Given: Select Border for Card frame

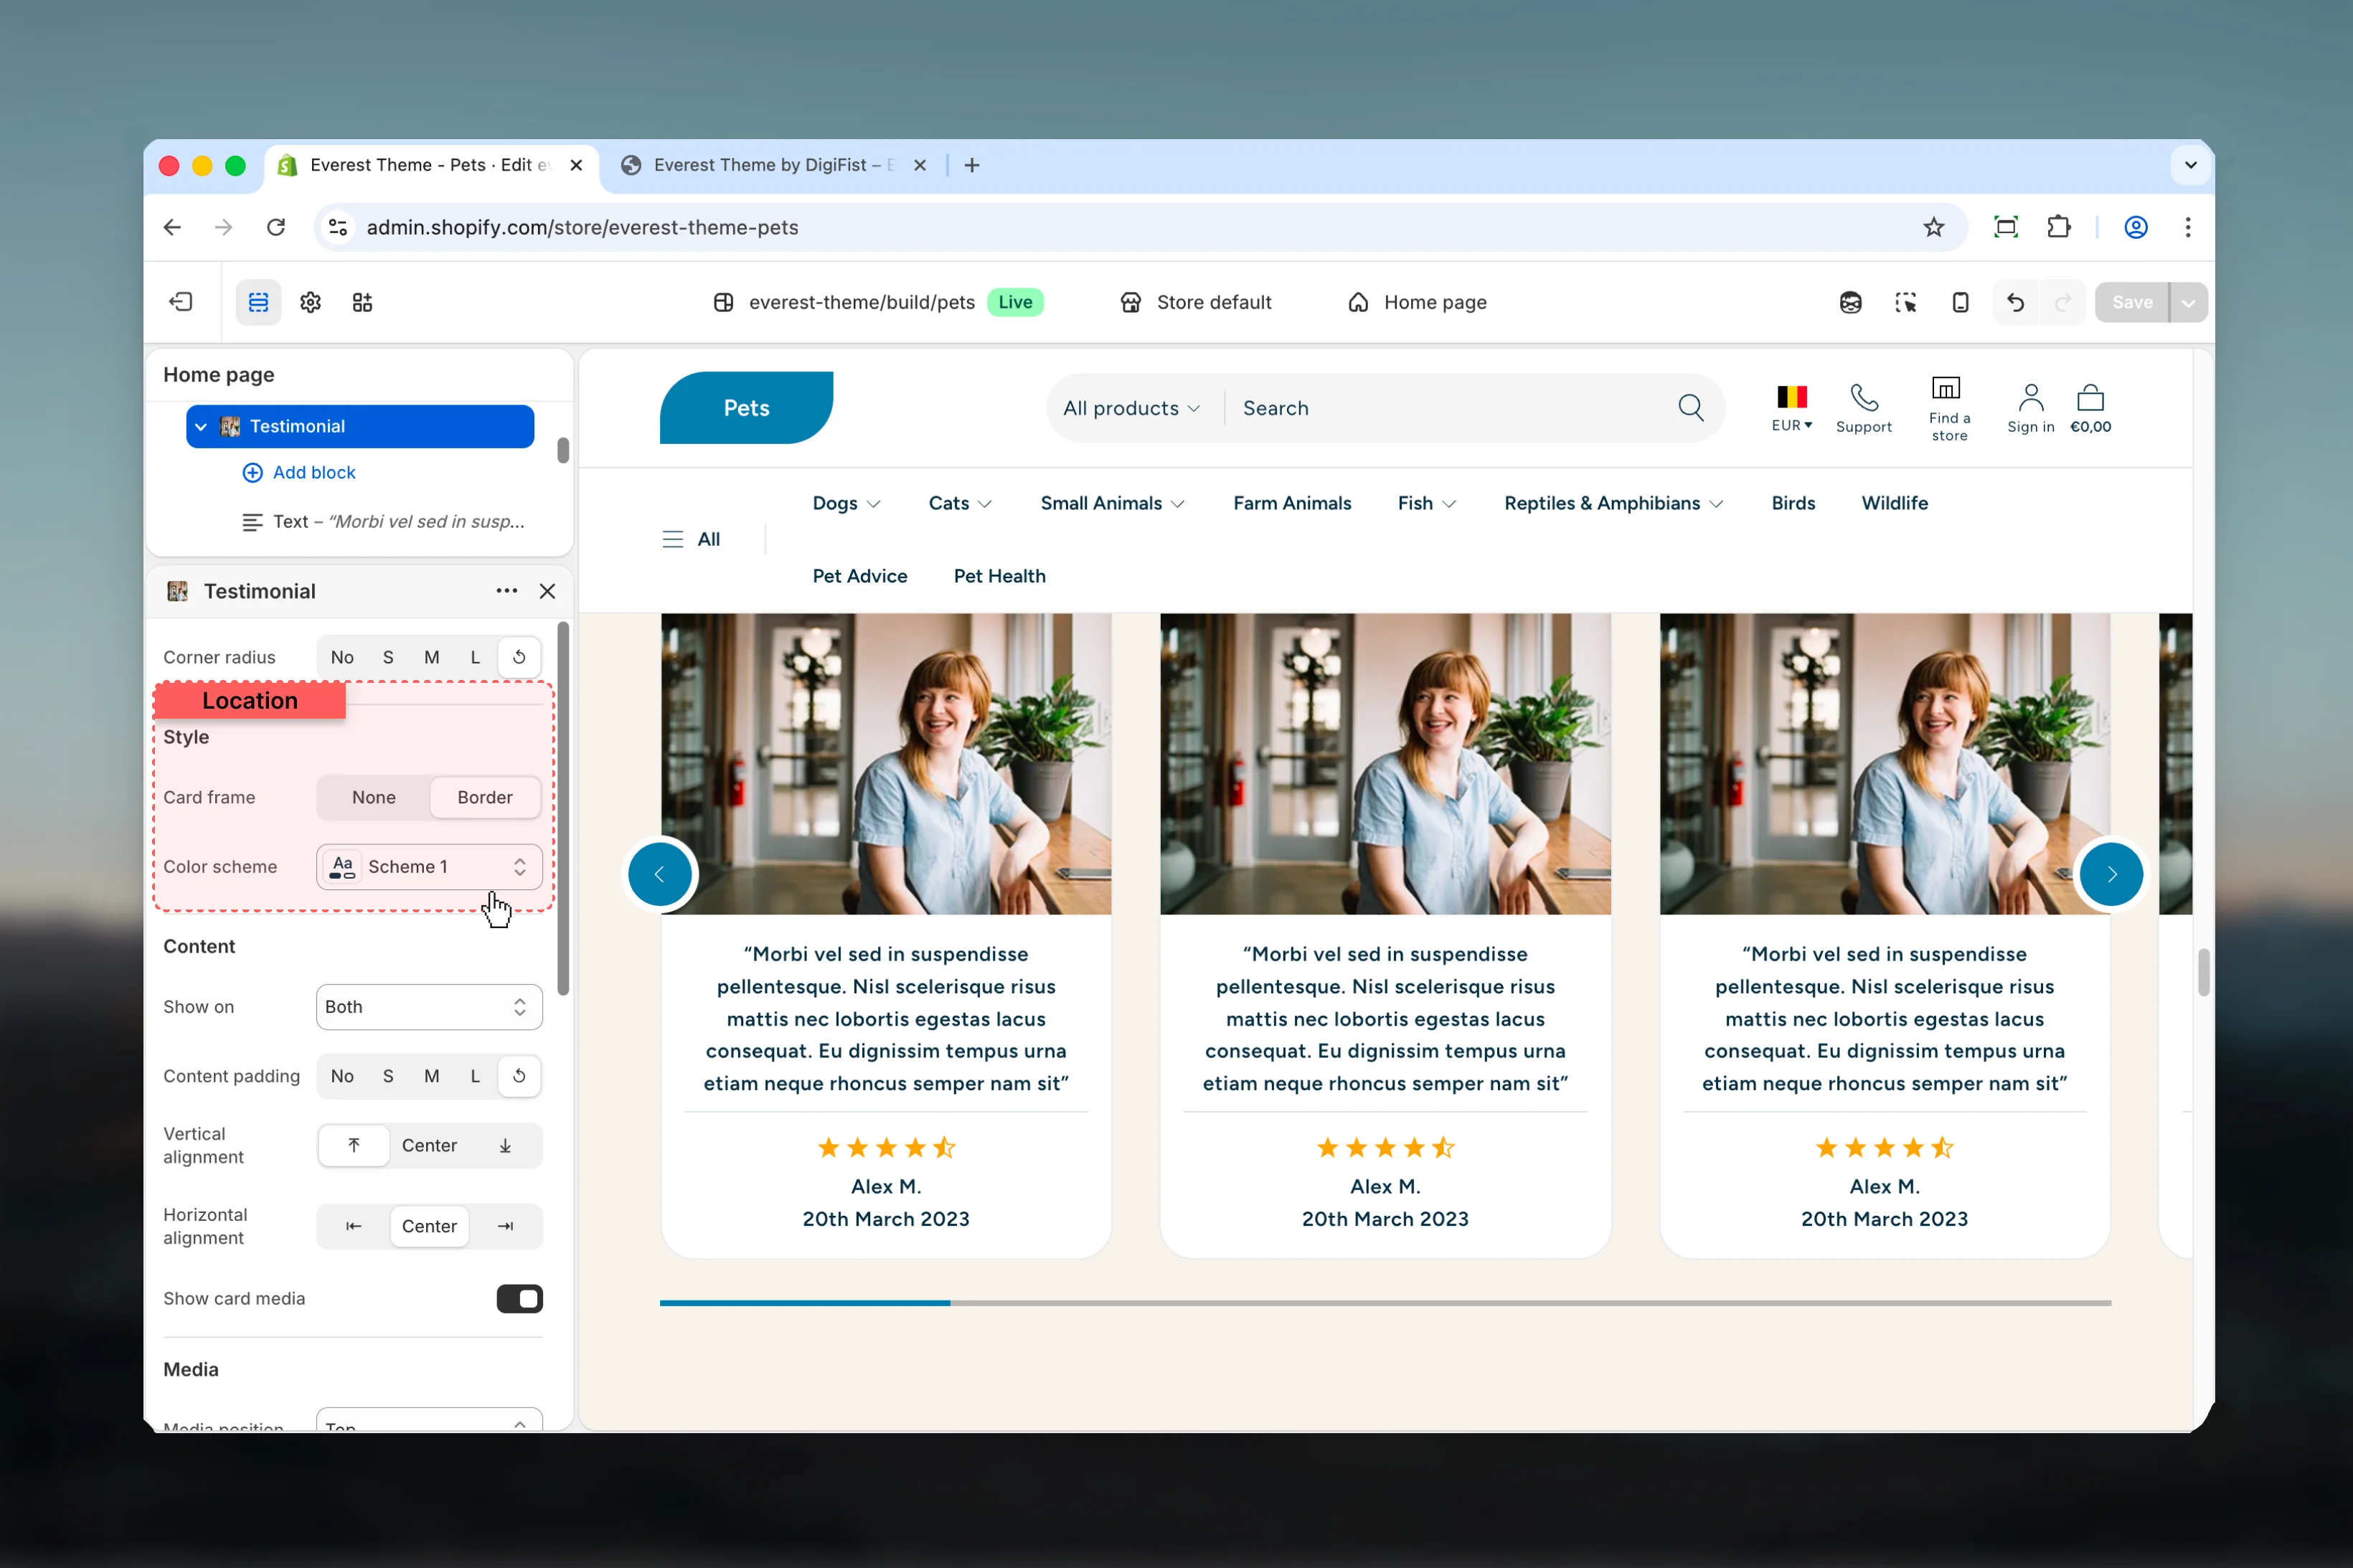Looking at the screenshot, I should pyautogui.click(x=485, y=797).
